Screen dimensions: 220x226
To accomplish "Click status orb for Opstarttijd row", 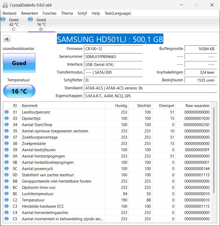I will [x=7, y=118].
